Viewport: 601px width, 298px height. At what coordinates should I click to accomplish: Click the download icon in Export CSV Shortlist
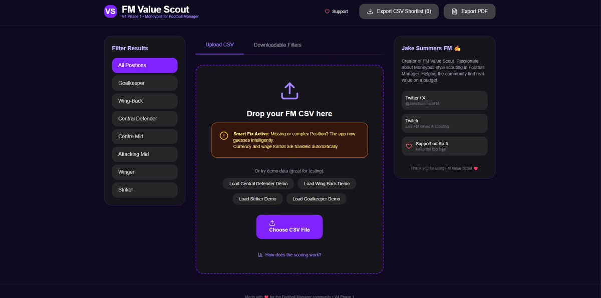pyautogui.click(x=370, y=12)
